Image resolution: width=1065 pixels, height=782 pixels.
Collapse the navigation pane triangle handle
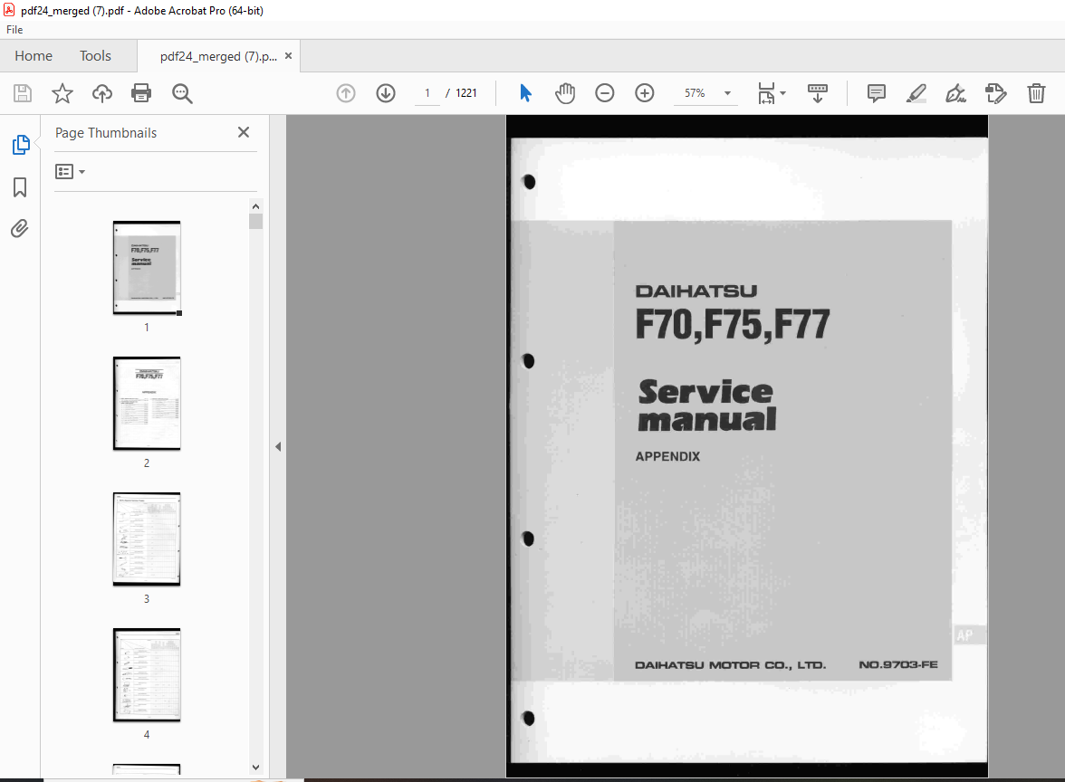click(x=278, y=447)
